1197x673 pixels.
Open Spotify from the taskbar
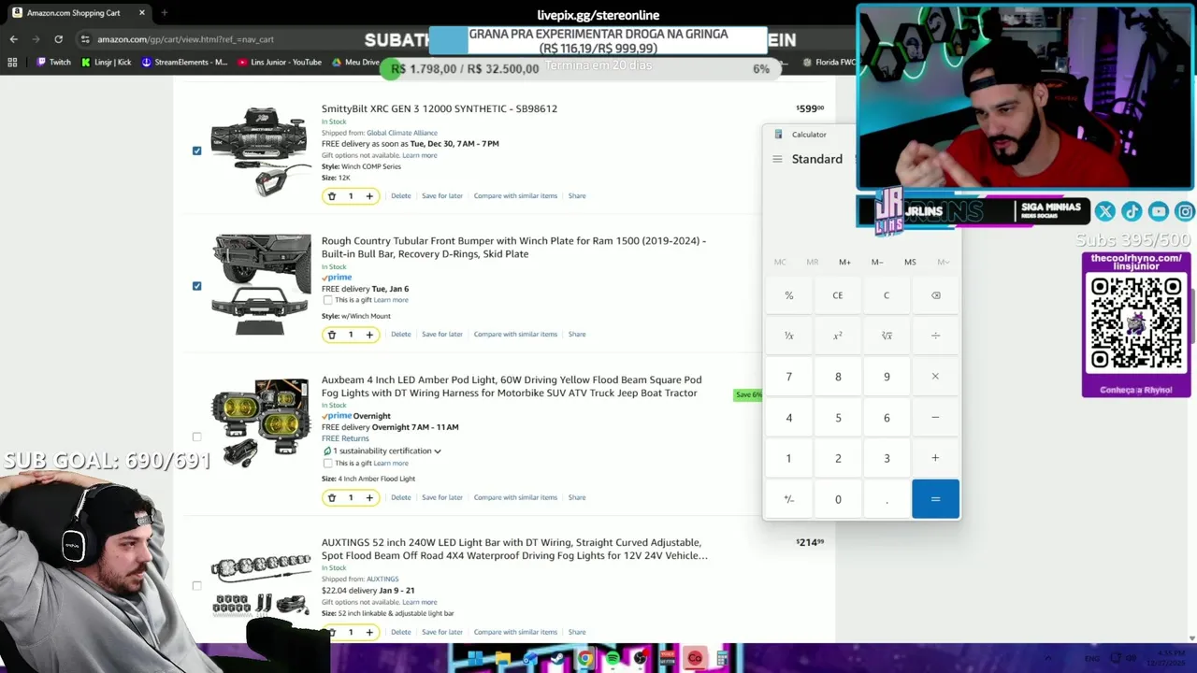613,659
